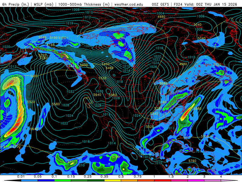Select the red 1–1.5 legend swatch

point(163,180)
